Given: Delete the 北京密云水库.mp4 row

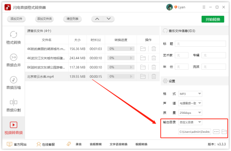Looking at the screenshot, I should [x=154, y=76].
